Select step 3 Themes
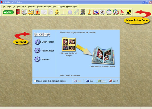This screenshot has width=152, height=109. 42,59
